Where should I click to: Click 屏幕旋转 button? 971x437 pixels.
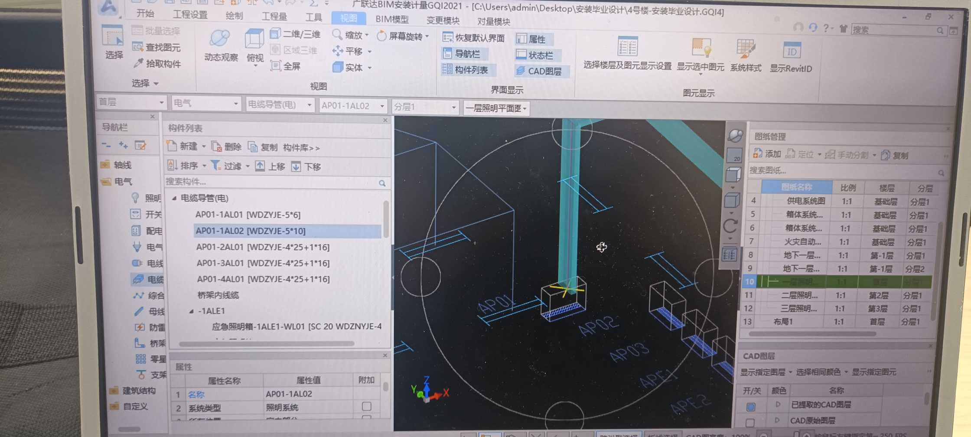(x=403, y=36)
